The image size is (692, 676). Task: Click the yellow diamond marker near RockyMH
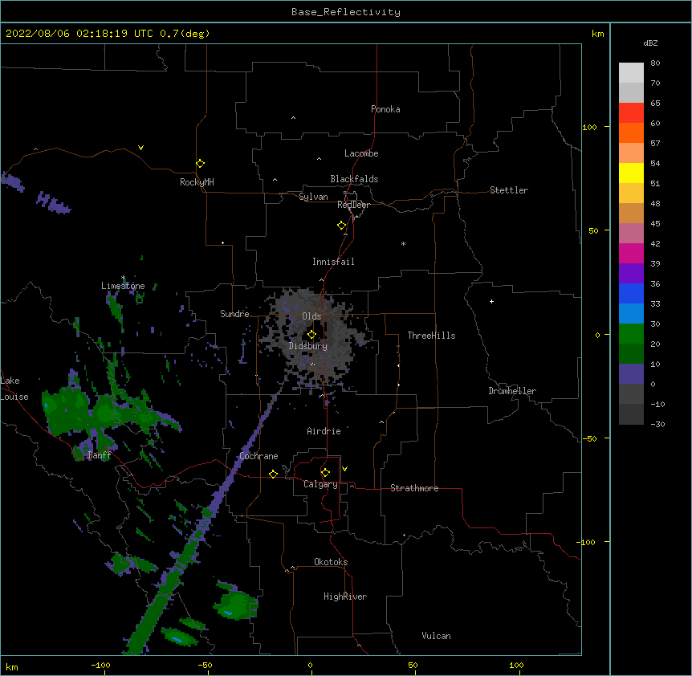(201, 164)
